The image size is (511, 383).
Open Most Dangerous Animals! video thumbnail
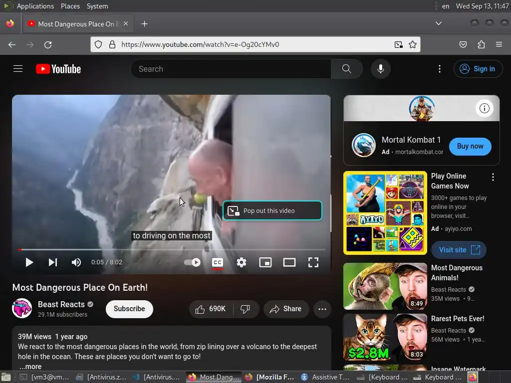click(x=385, y=286)
